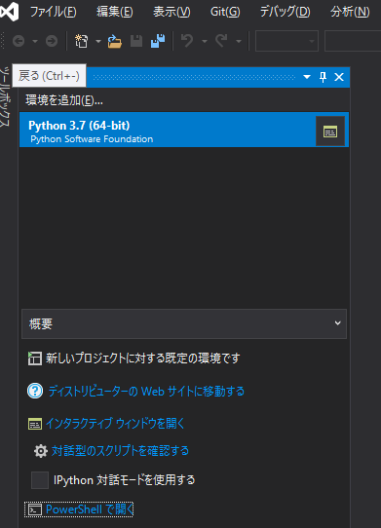Click 新しいプロジェクトに対する既定の環境です text
The image size is (381, 528).
(143, 358)
